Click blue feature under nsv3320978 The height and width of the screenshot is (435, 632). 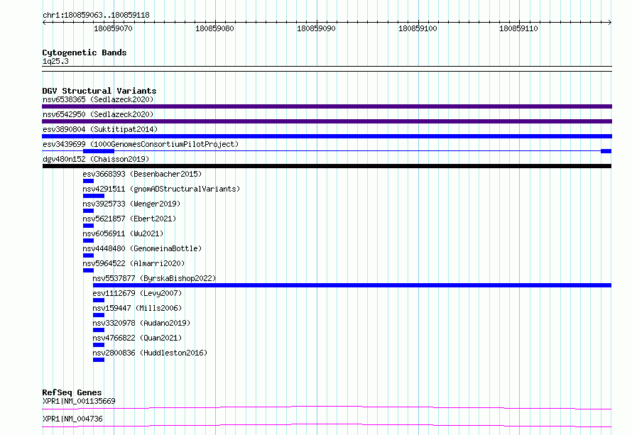click(99, 330)
